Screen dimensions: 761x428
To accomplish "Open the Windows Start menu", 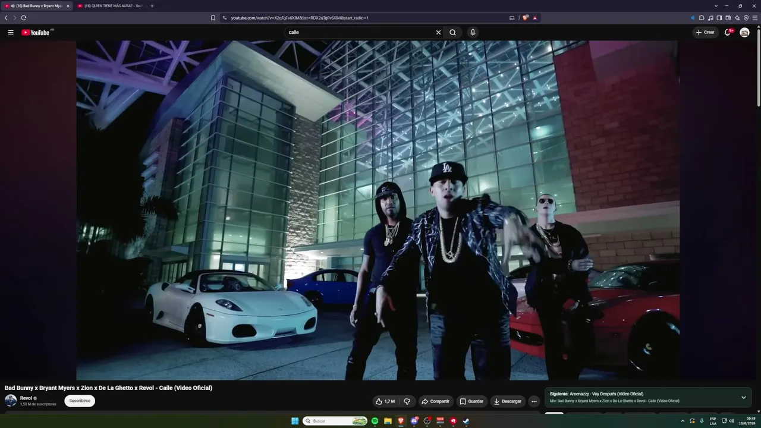I will pos(295,421).
